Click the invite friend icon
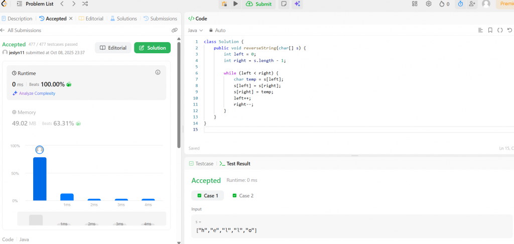 tap(472, 4)
